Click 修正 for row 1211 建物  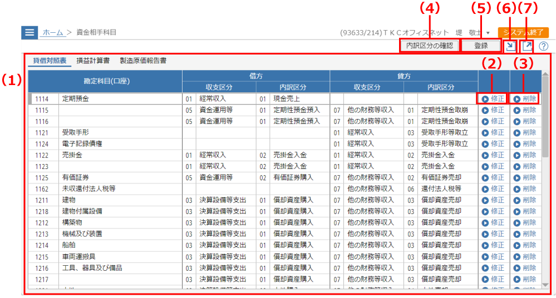point(493,200)
